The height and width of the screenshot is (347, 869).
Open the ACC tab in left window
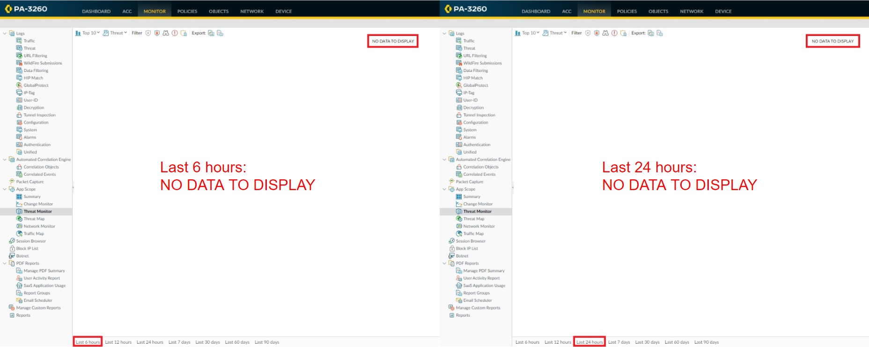pos(127,11)
